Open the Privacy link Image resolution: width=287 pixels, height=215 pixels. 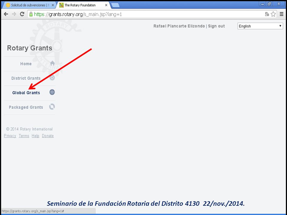click(x=10, y=136)
